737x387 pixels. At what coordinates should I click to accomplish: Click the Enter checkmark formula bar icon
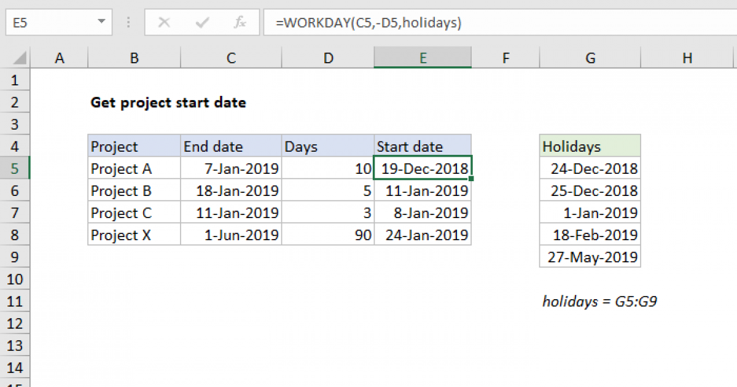[x=201, y=23]
